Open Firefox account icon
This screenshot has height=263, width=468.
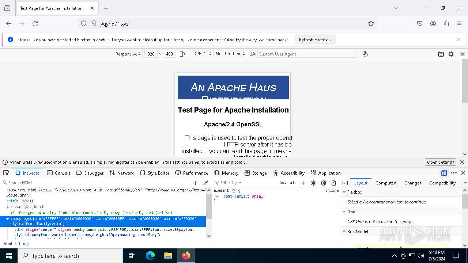[433, 23]
